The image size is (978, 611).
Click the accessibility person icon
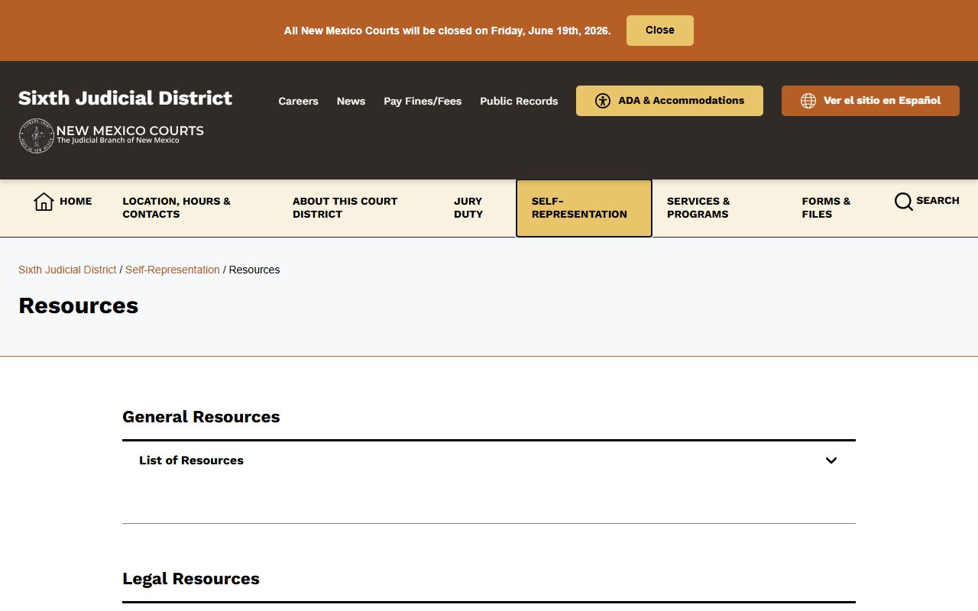[603, 101]
